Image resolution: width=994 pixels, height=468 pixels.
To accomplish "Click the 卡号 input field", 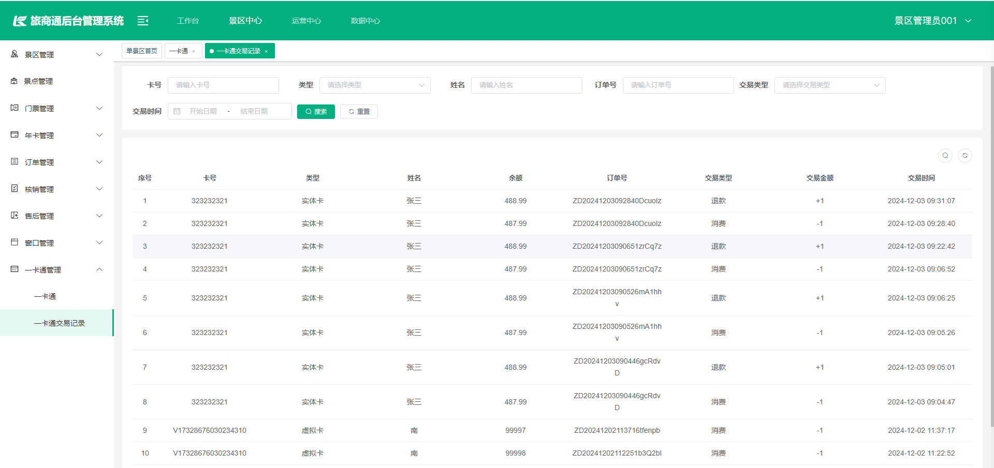I will pos(223,85).
